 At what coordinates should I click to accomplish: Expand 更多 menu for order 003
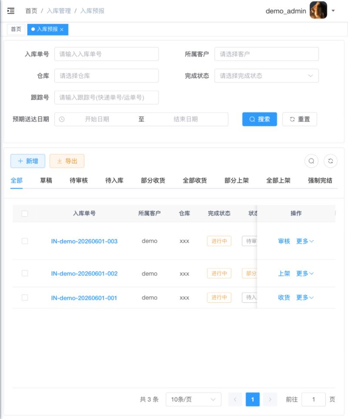pyautogui.click(x=305, y=241)
